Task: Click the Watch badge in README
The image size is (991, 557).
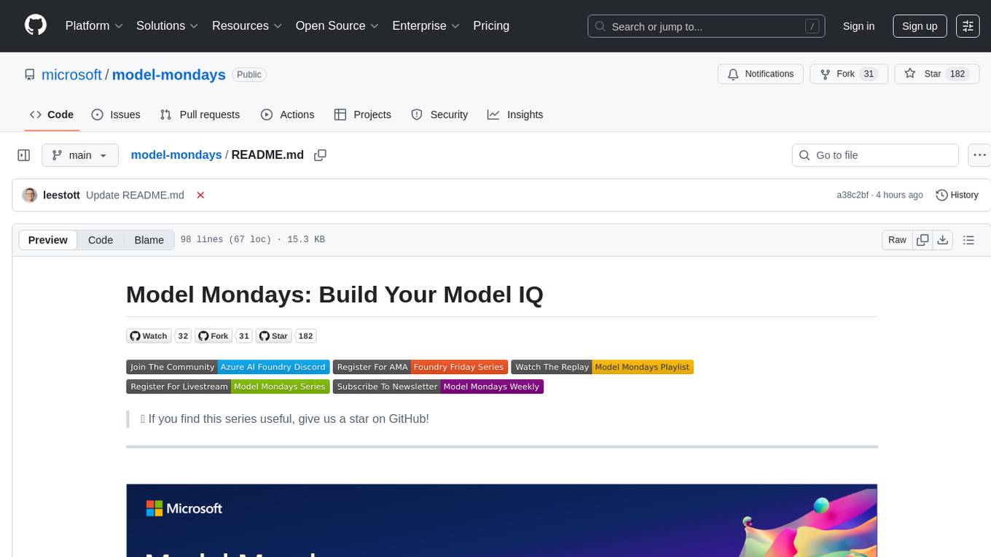Action: click(x=149, y=336)
